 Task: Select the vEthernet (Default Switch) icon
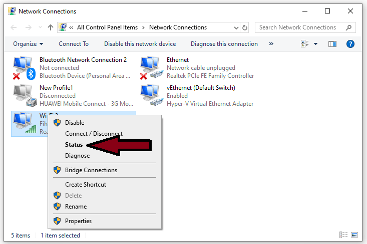click(x=152, y=96)
